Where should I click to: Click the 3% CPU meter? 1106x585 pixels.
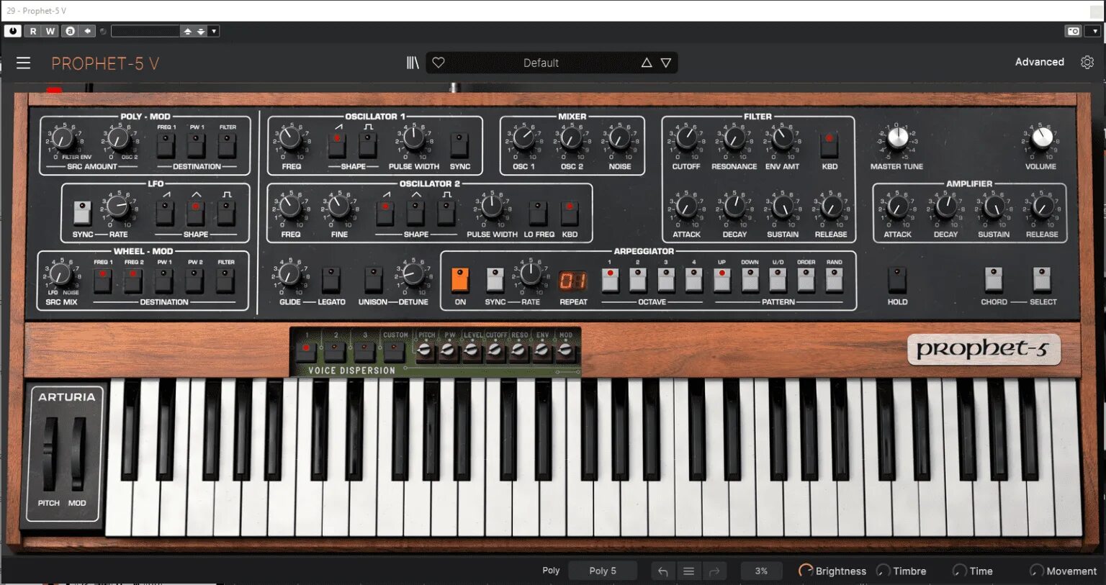pyautogui.click(x=761, y=571)
